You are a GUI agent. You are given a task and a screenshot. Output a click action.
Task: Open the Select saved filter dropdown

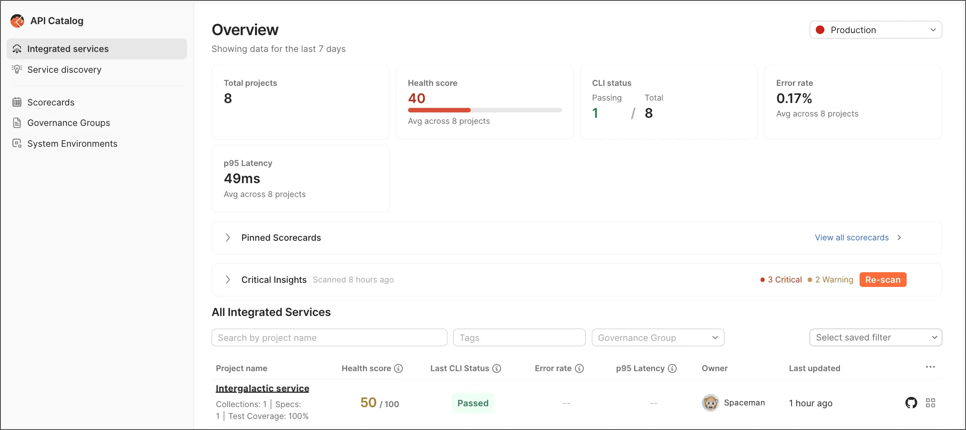tap(876, 338)
